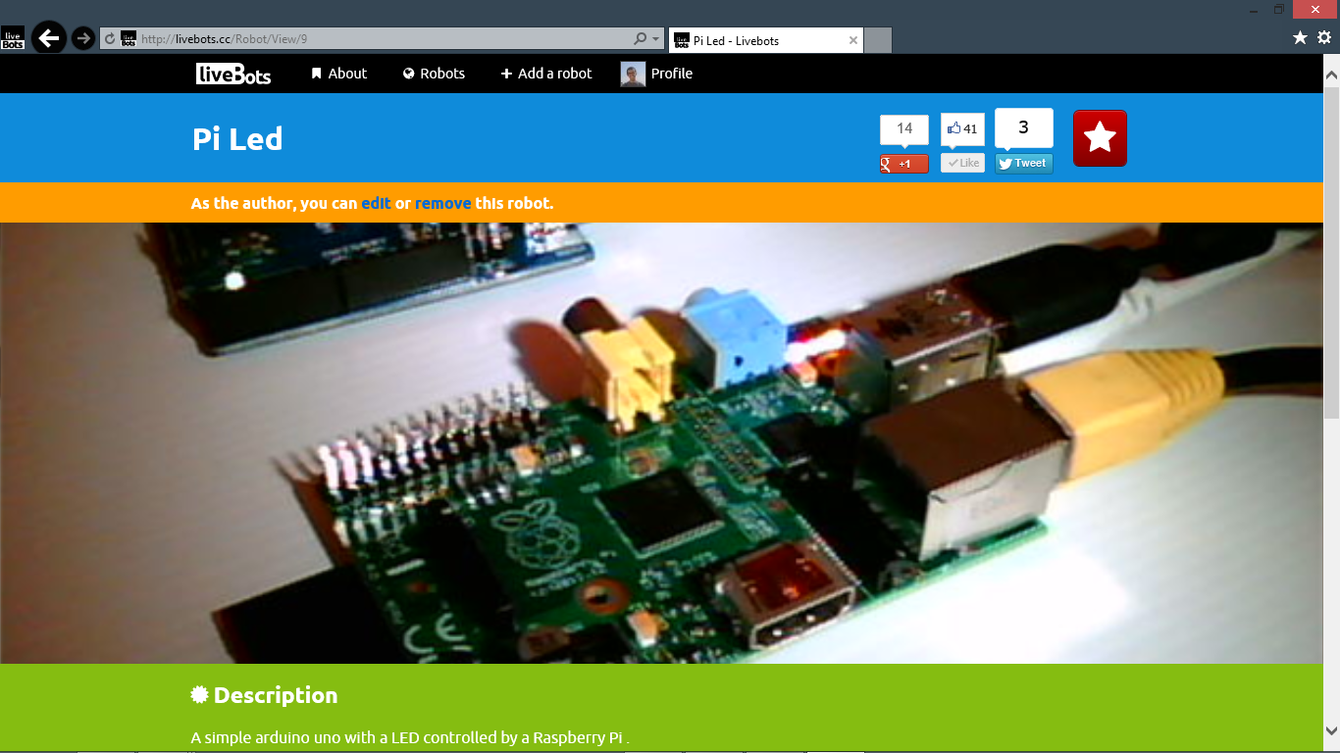1340x753 pixels.
Task: Click the Google +1 button
Action: 902,163
